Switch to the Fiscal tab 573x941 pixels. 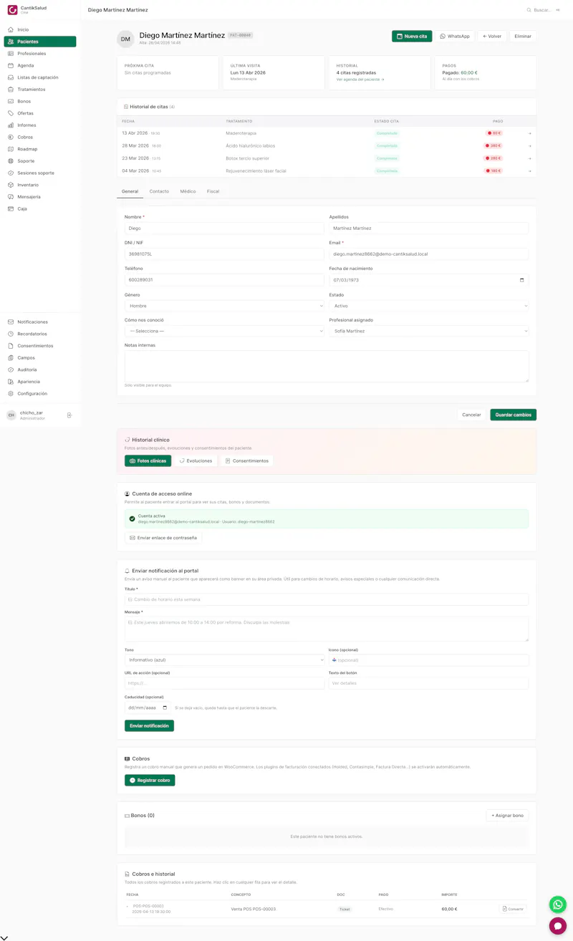[x=213, y=191]
